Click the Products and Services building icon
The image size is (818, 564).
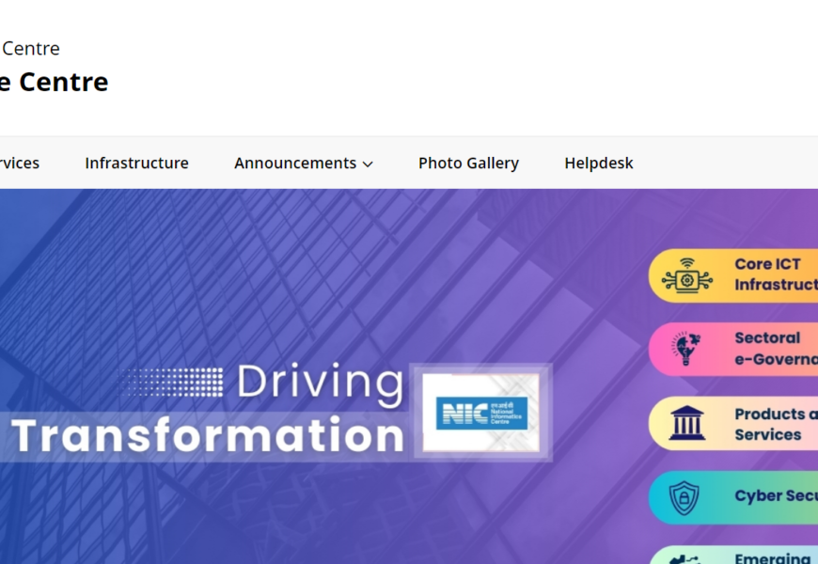[x=686, y=423]
